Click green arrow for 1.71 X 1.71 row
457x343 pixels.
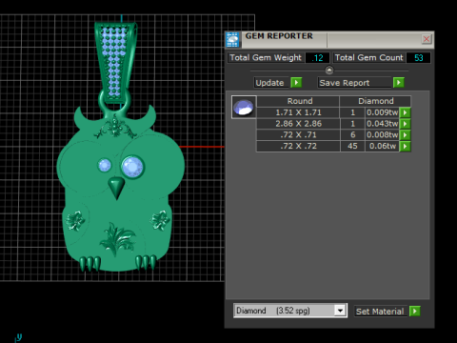coord(405,112)
